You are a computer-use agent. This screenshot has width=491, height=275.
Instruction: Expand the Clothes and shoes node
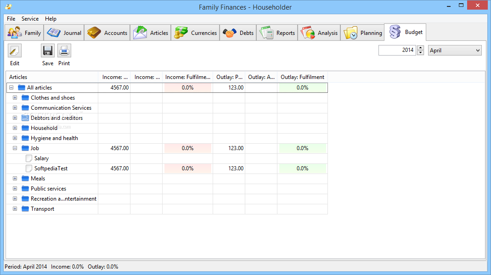(x=15, y=98)
